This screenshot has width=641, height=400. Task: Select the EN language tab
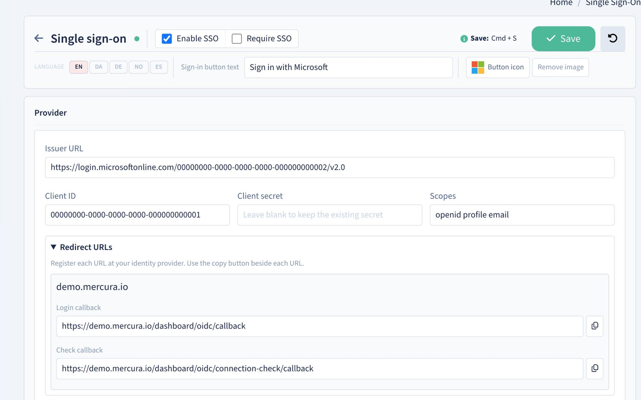79,67
